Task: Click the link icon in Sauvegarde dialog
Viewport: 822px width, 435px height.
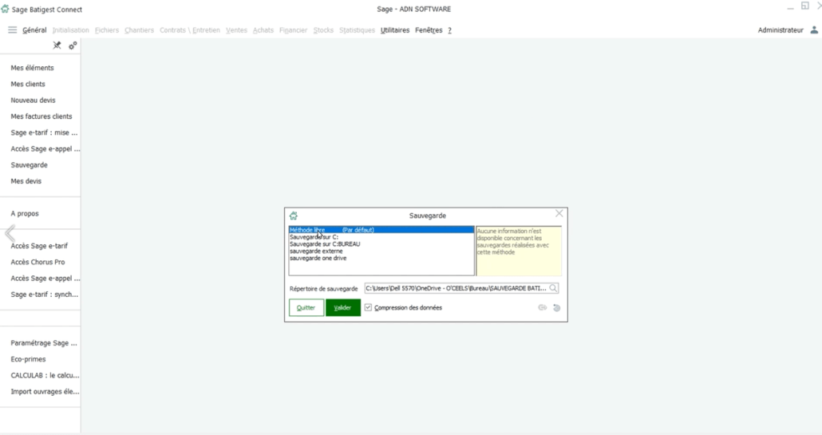Action: coord(543,307)
